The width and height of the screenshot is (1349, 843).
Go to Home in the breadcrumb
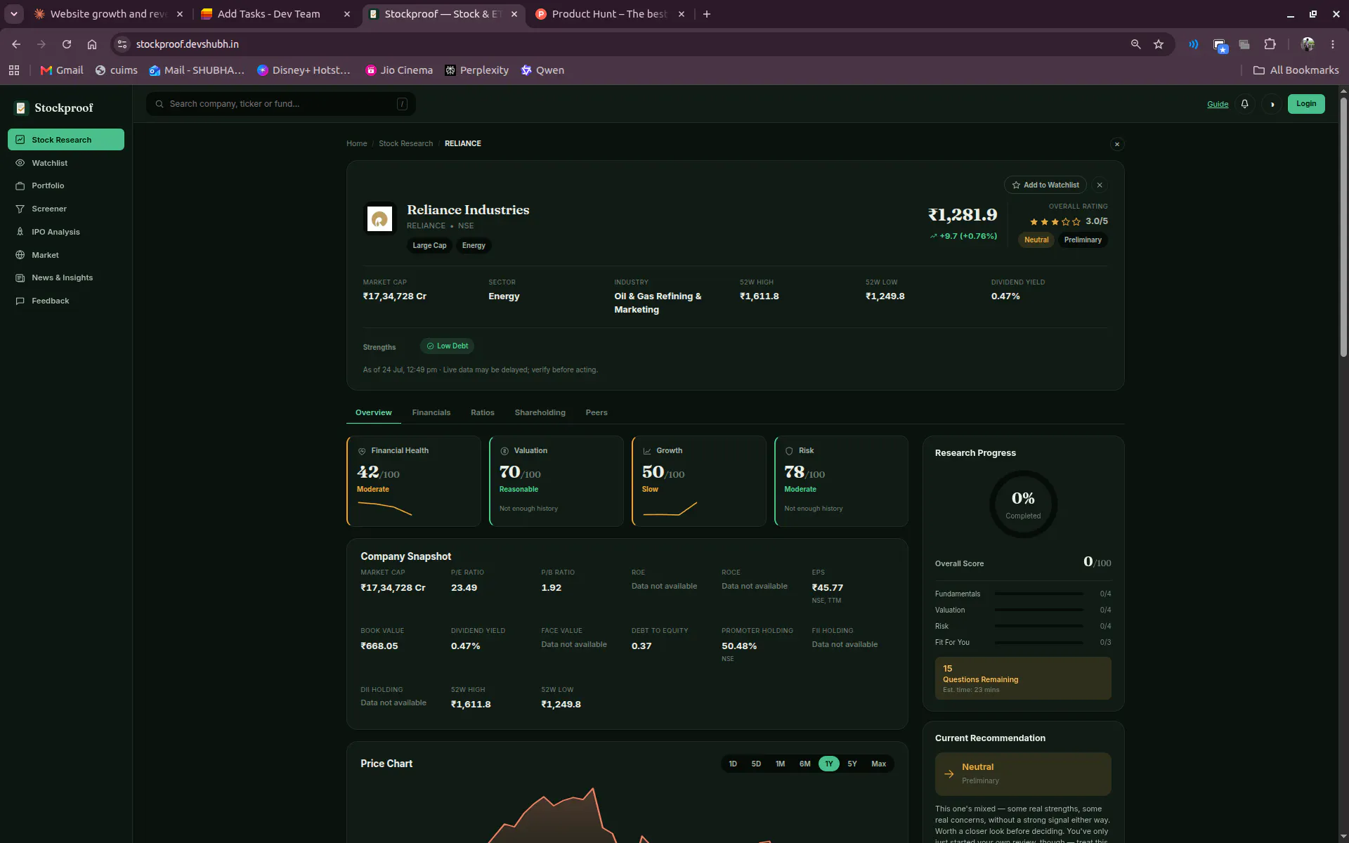coord(357,143)
